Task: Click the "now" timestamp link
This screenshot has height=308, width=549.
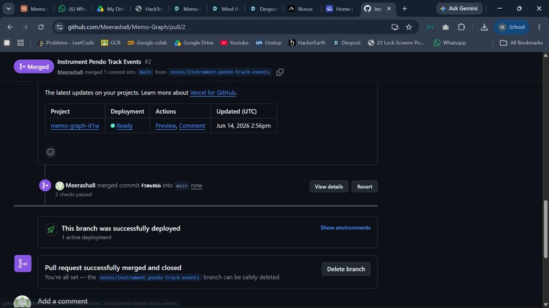Action: 196,186
